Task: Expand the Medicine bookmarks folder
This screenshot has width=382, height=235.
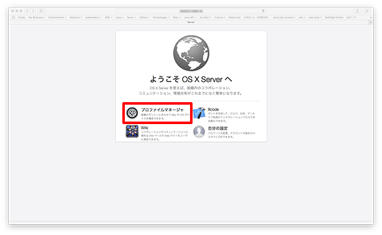Action: (76, 18)
